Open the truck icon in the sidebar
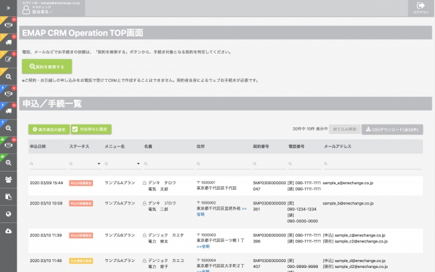The height and width of the screenshot is (272, 435). click(8, 42)
